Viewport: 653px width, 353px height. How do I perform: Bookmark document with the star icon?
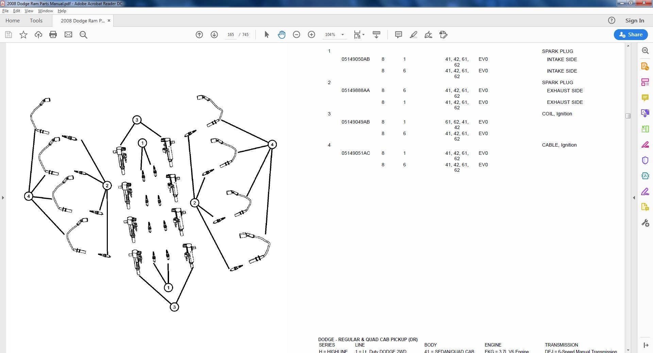[23, 35]
